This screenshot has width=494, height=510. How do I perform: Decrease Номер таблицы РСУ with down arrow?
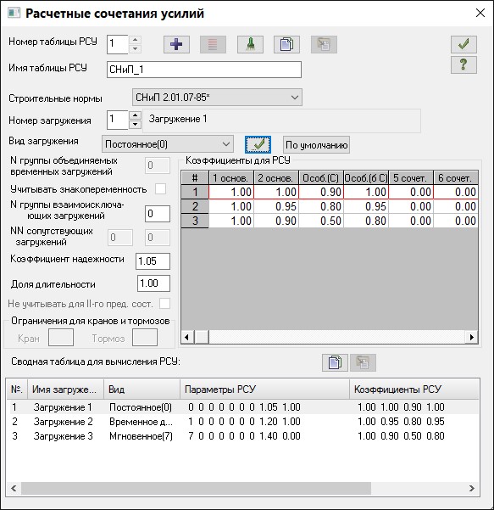pyautogui.click(x=135, y=48)
